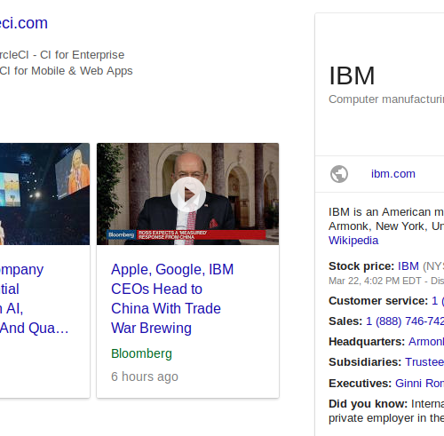Screen dimensions: 444x436
Task: Click the sales phone number link
Action: tap(405, 321)
